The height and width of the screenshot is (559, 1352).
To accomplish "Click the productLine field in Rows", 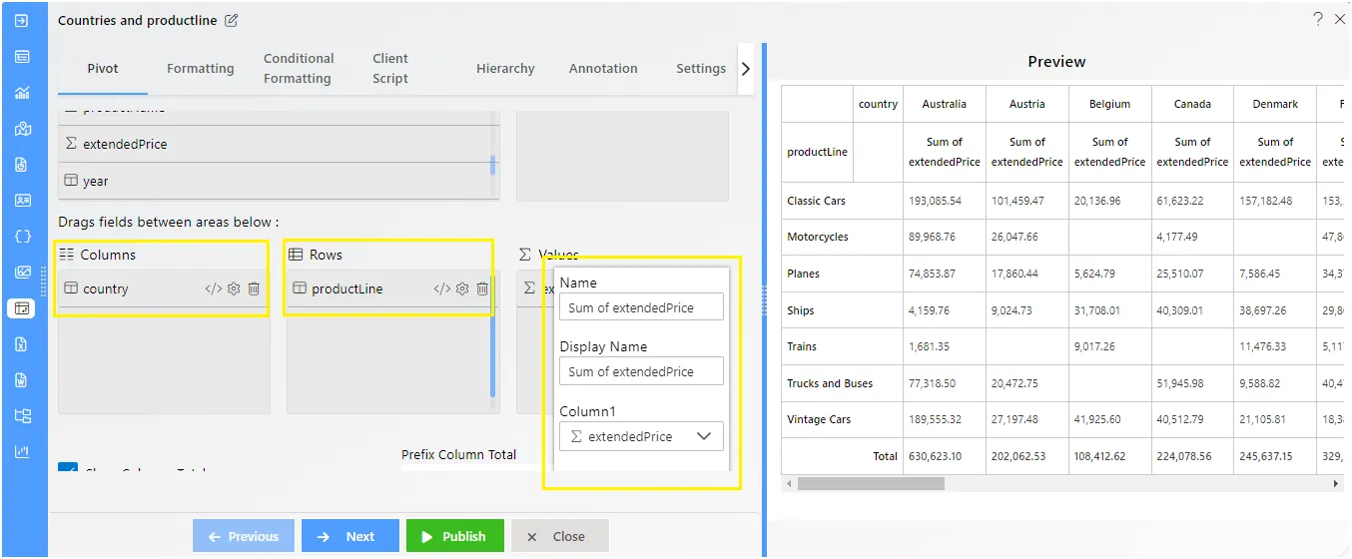I will coord(389,288).
